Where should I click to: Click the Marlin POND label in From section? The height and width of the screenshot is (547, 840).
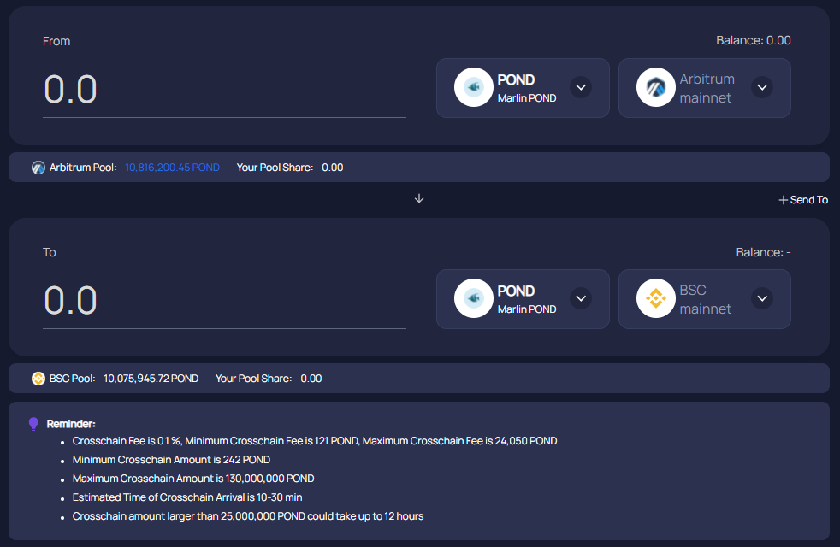tap(527, 98)
